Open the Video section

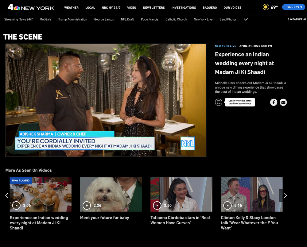pos(132,8)
